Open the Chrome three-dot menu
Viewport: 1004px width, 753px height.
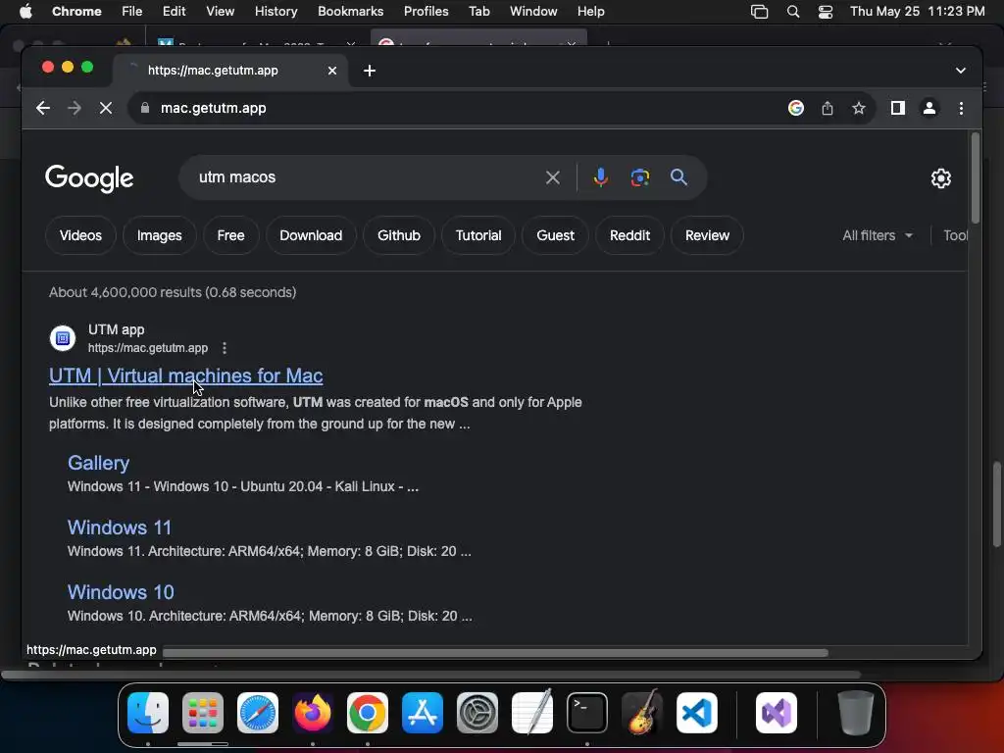click(x=961, y=108)
